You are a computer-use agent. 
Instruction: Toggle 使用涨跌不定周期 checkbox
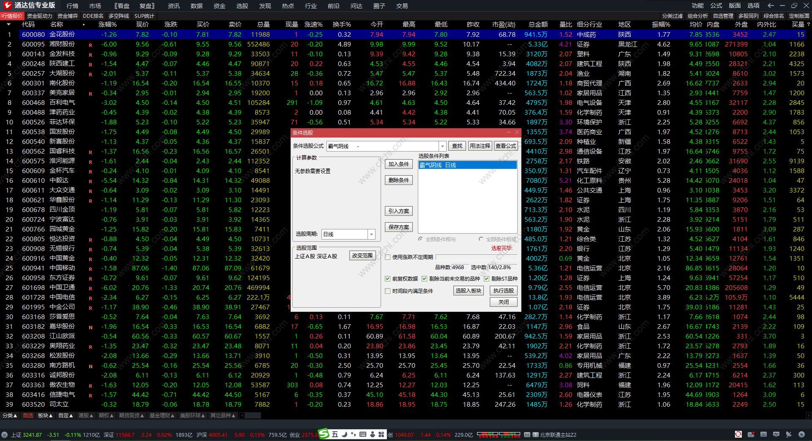coord(387,257)
